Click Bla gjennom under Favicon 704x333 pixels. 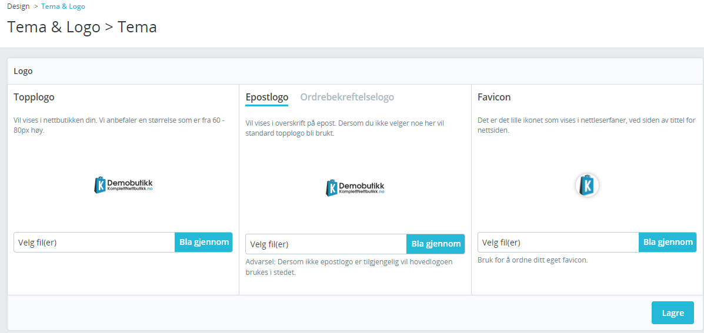pos(668,243)
